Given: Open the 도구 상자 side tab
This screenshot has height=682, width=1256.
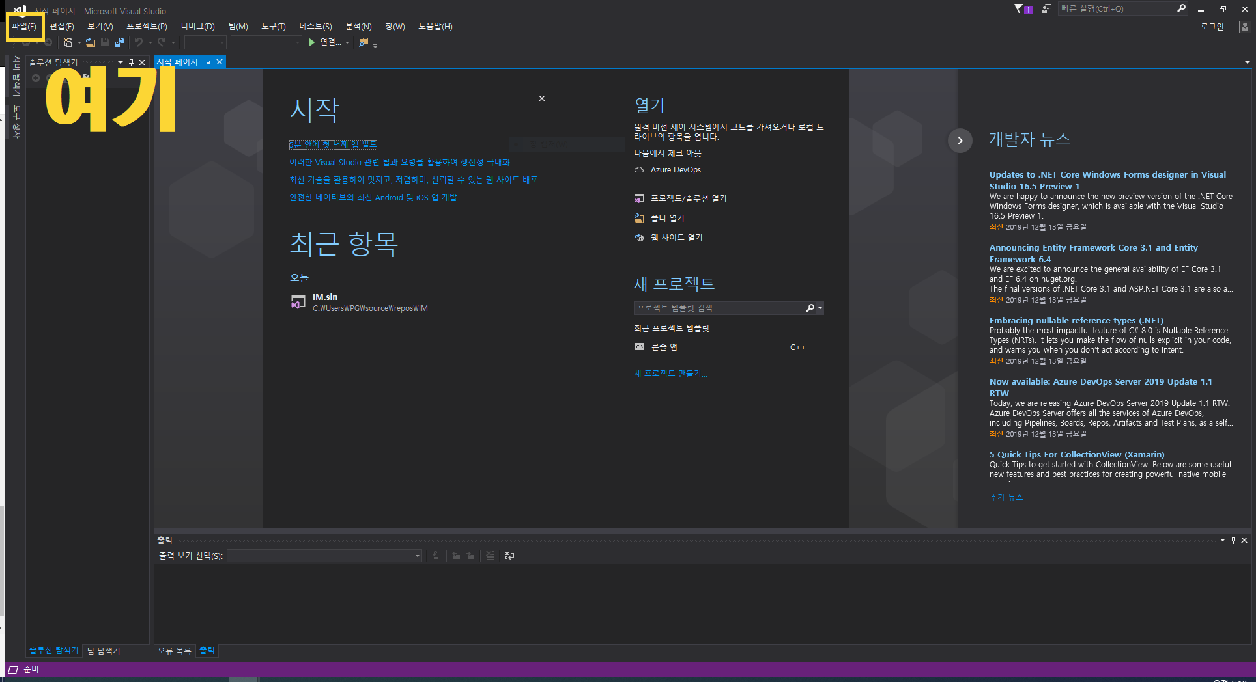Looking at the screenshot, I should 16,122.
